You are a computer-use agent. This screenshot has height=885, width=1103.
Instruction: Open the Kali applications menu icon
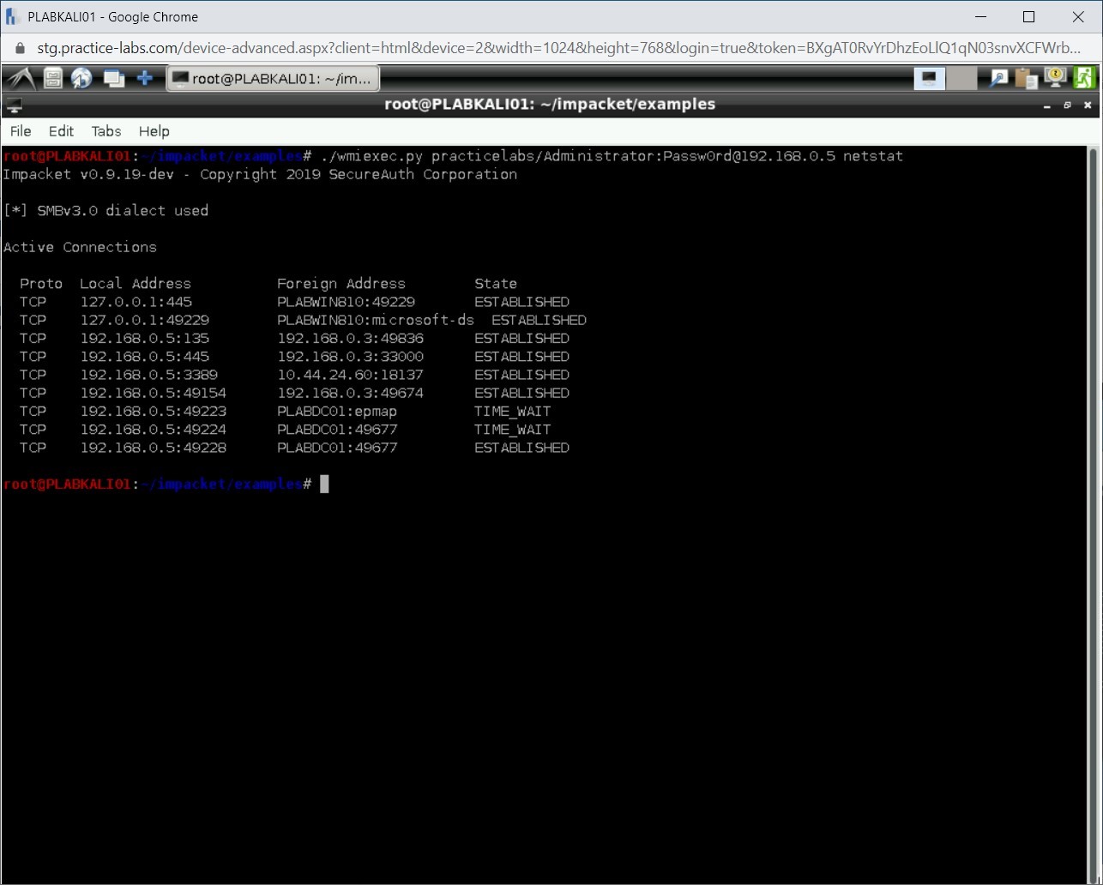[x=21, y=79]
